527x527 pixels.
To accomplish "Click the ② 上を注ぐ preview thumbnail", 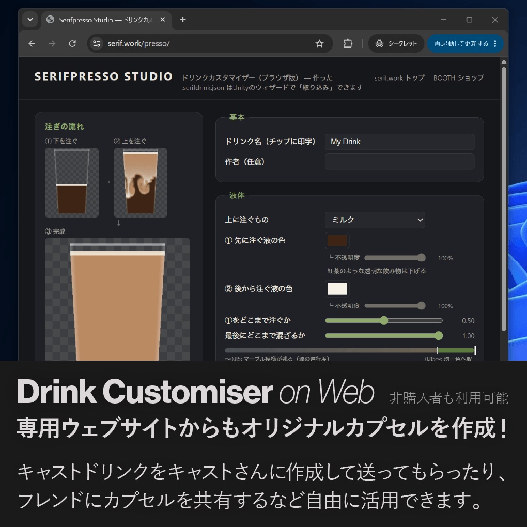I will pos(141,182).
